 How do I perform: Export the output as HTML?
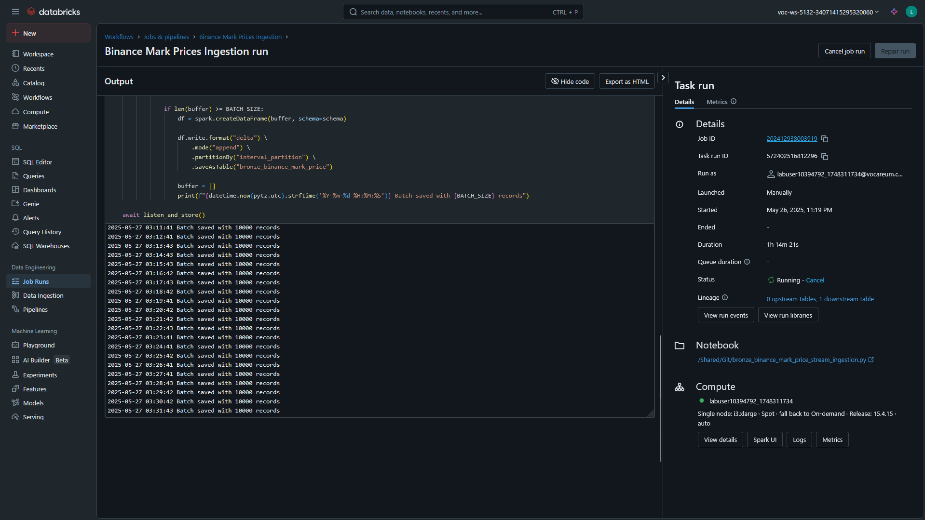click(626, 81)
